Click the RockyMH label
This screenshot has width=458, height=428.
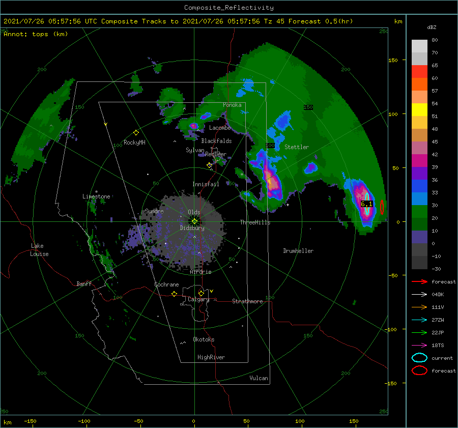click(x=134, y=142)
